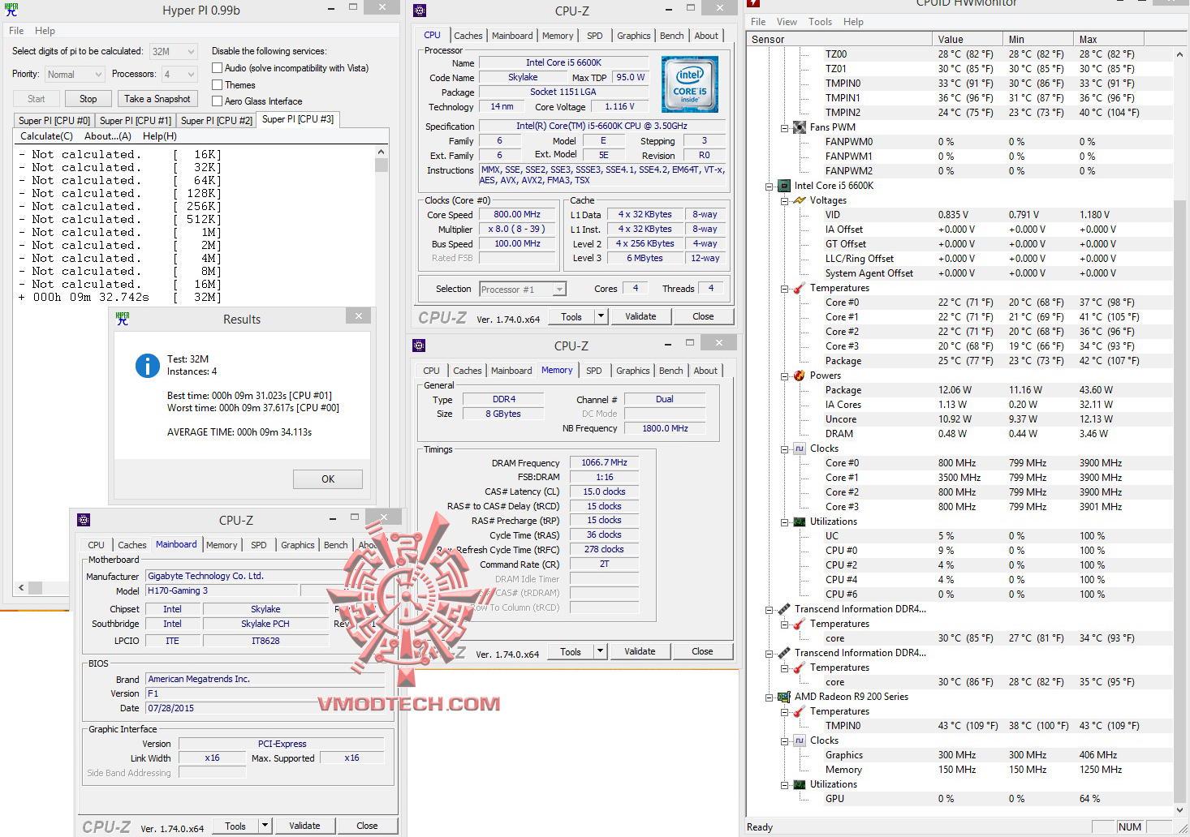Viewport: 1190px width, 837px height.
Task: Click the blue info icon in the Results dialog
Action: coord(147,366)
